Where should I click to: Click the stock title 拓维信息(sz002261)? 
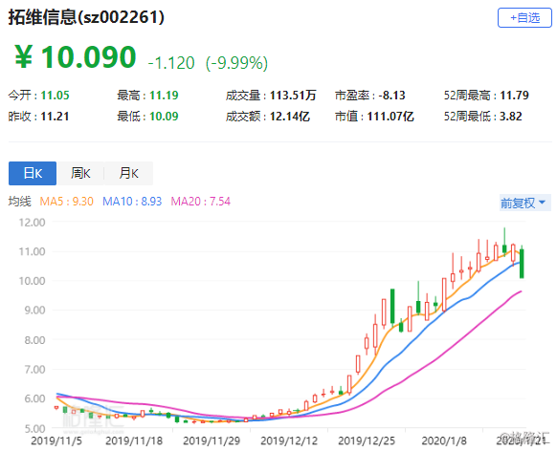tap(86, 17)
